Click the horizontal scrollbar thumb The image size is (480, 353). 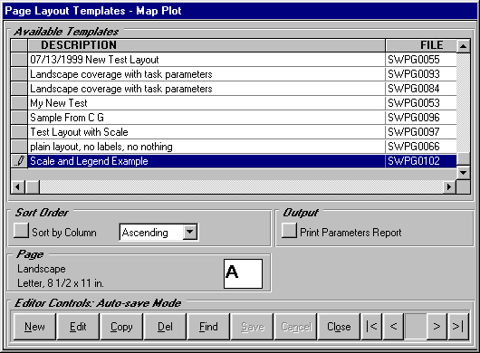32,186
